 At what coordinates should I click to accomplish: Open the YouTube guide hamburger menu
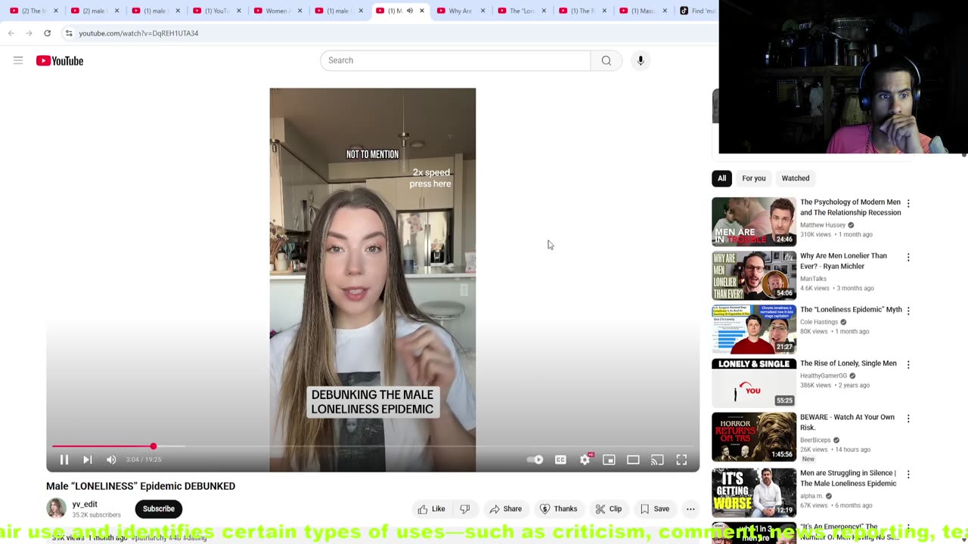point(18,60)
